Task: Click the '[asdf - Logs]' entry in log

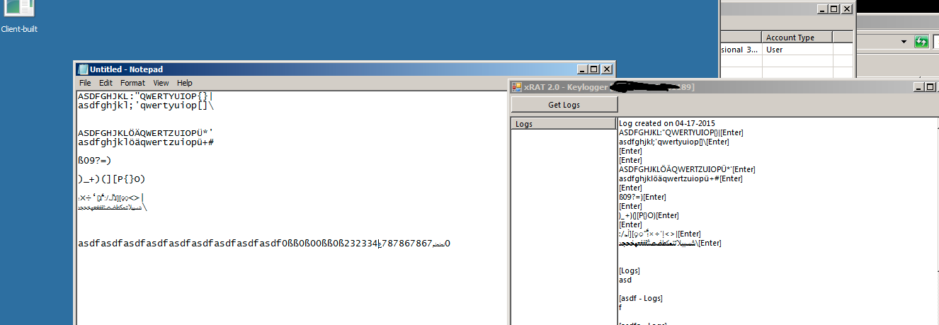Action: coord(641,298)
